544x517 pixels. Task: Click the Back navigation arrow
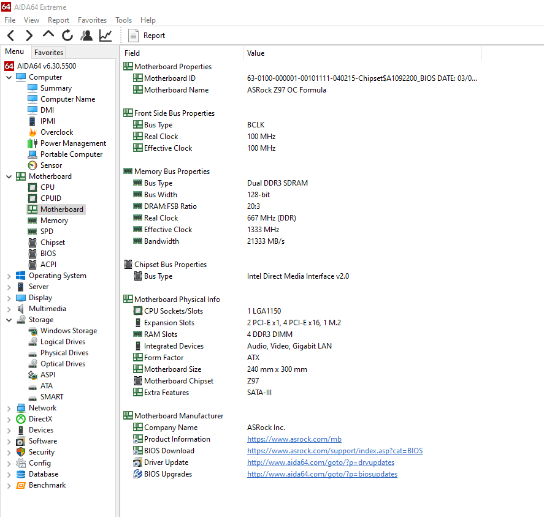(11, 36)
